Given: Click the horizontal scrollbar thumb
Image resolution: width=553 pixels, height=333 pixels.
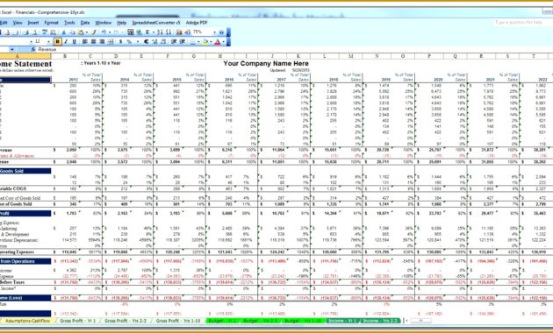Looking at the screenshot, I should click(x=420, y=321).
